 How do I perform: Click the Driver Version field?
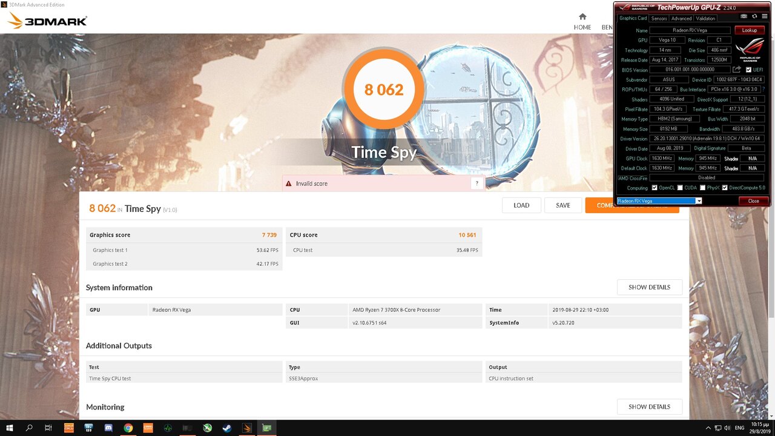click(707, 139)
